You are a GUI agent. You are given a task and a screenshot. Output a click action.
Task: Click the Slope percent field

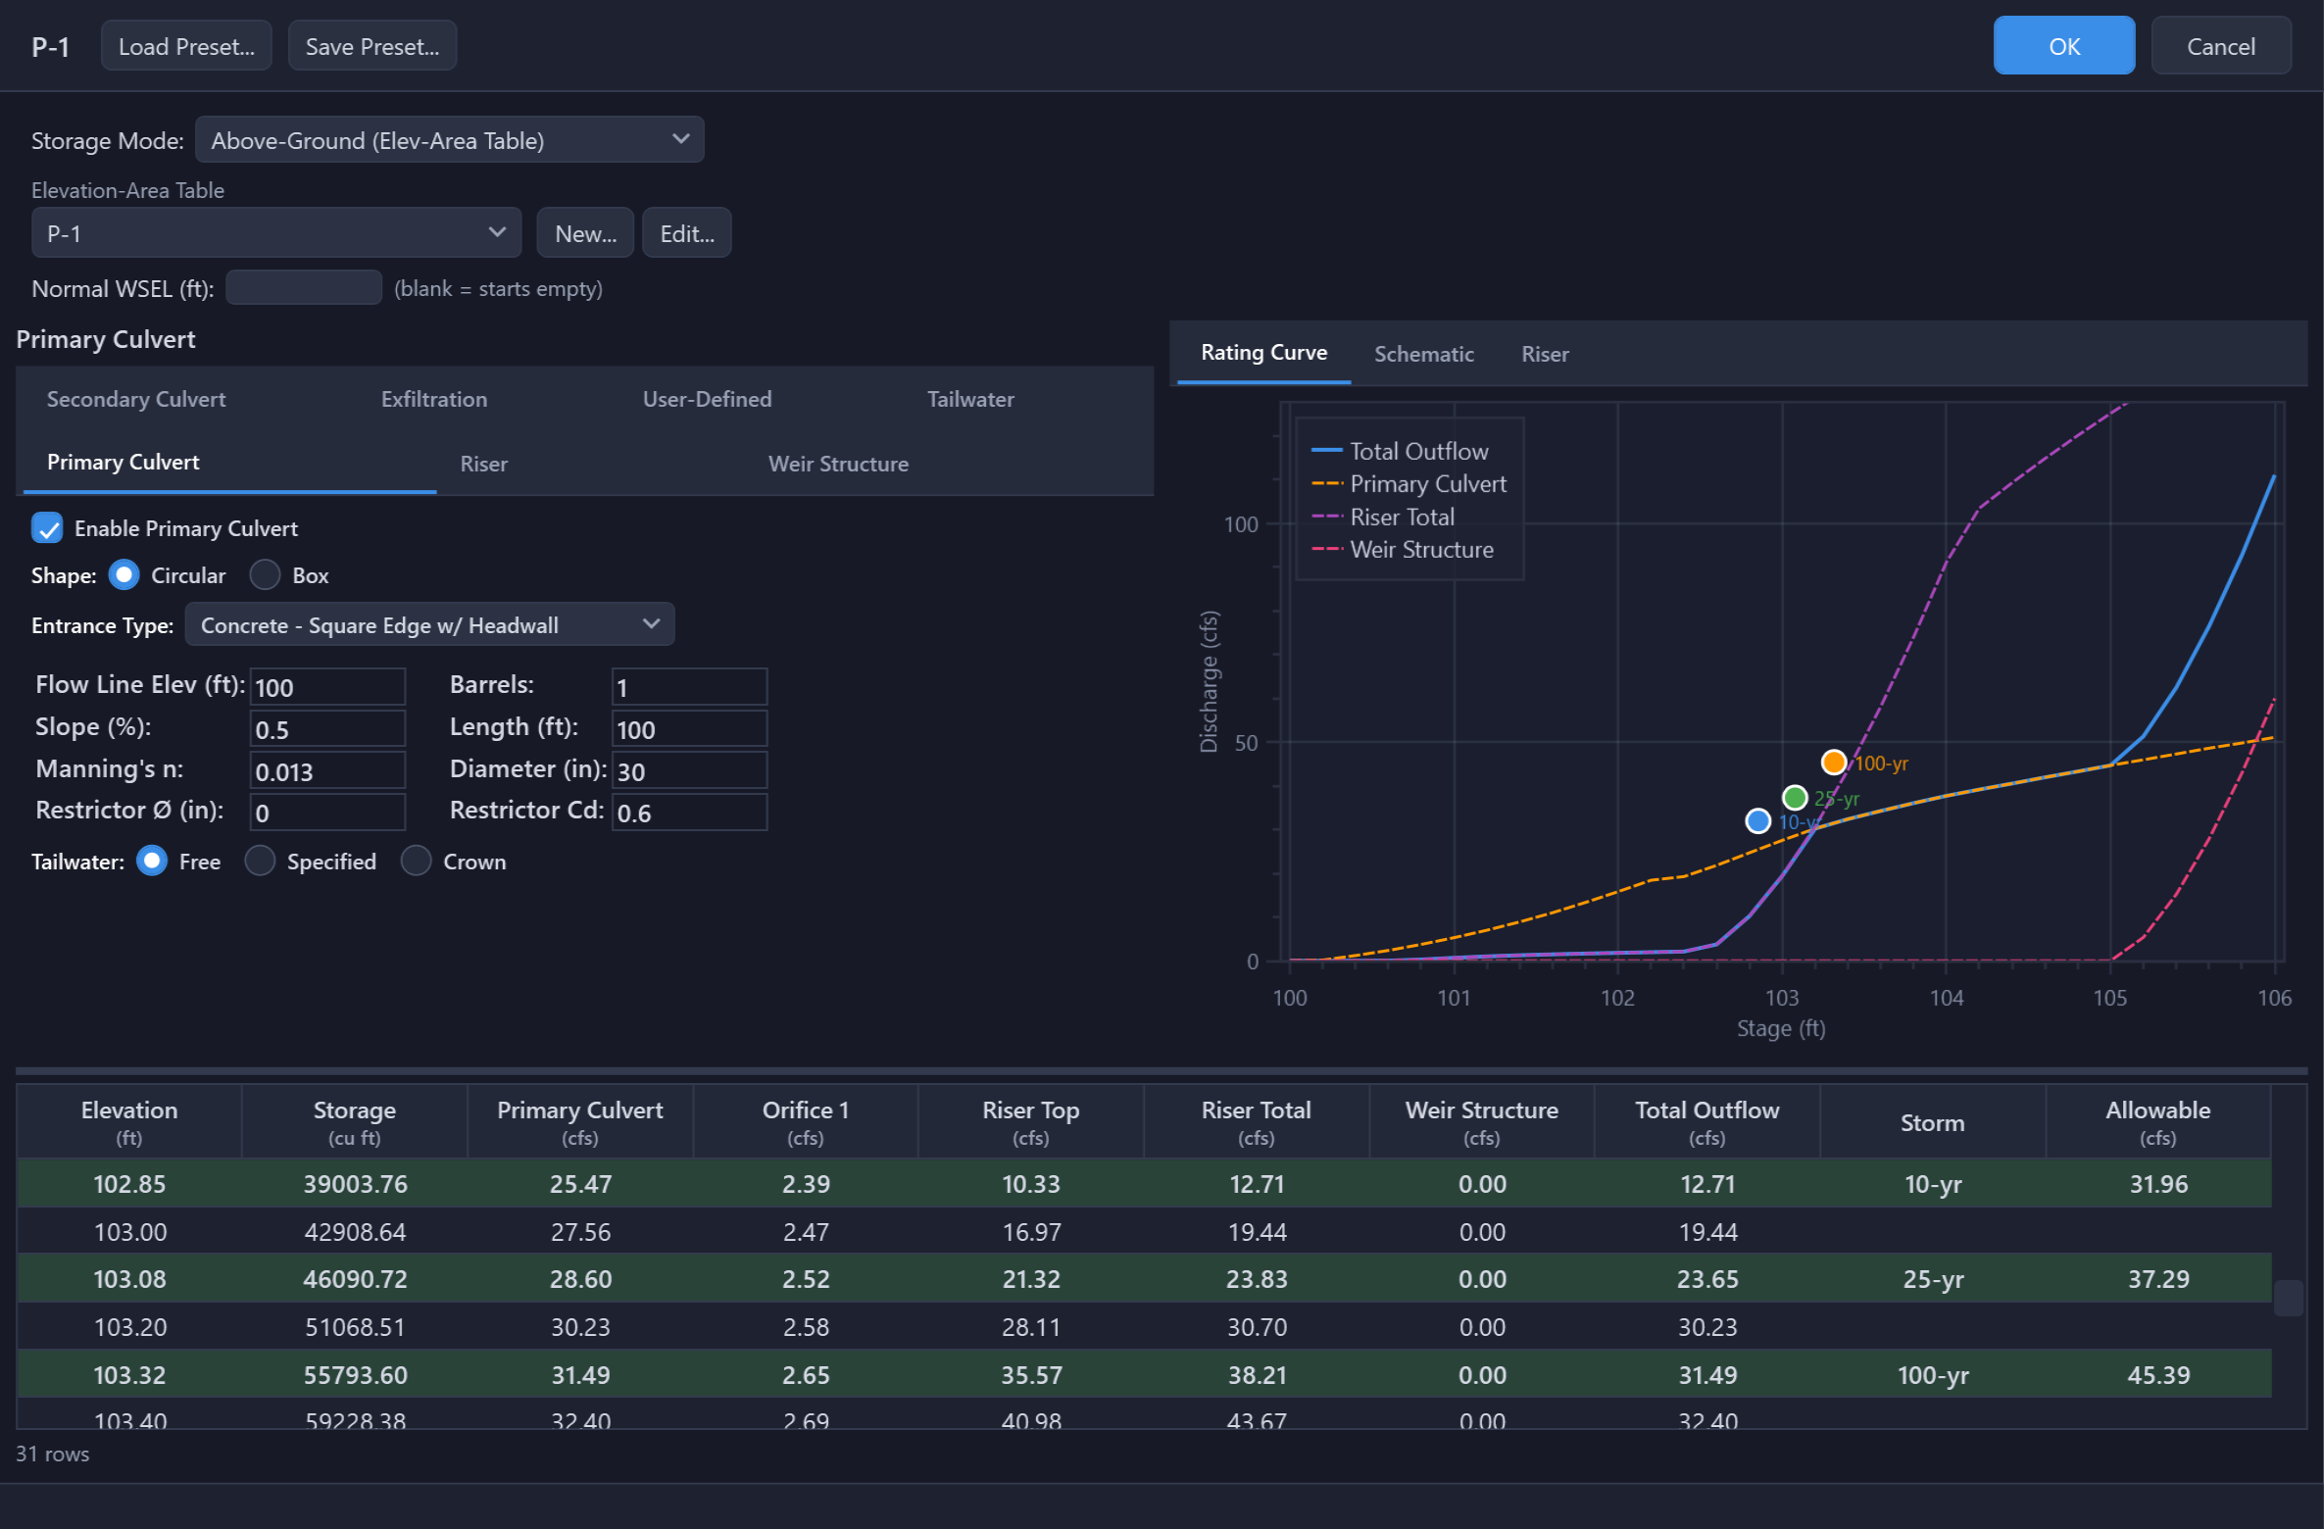pos(327,729)
